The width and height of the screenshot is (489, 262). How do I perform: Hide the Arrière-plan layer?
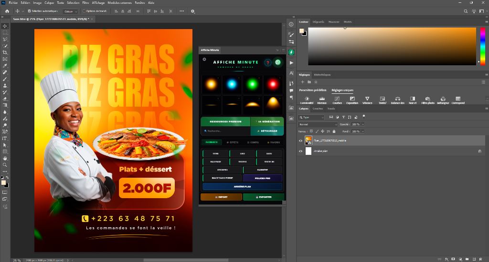301,151
